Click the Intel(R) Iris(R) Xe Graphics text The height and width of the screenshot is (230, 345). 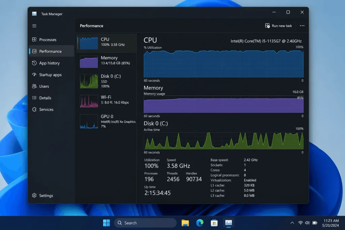(118, 122)
